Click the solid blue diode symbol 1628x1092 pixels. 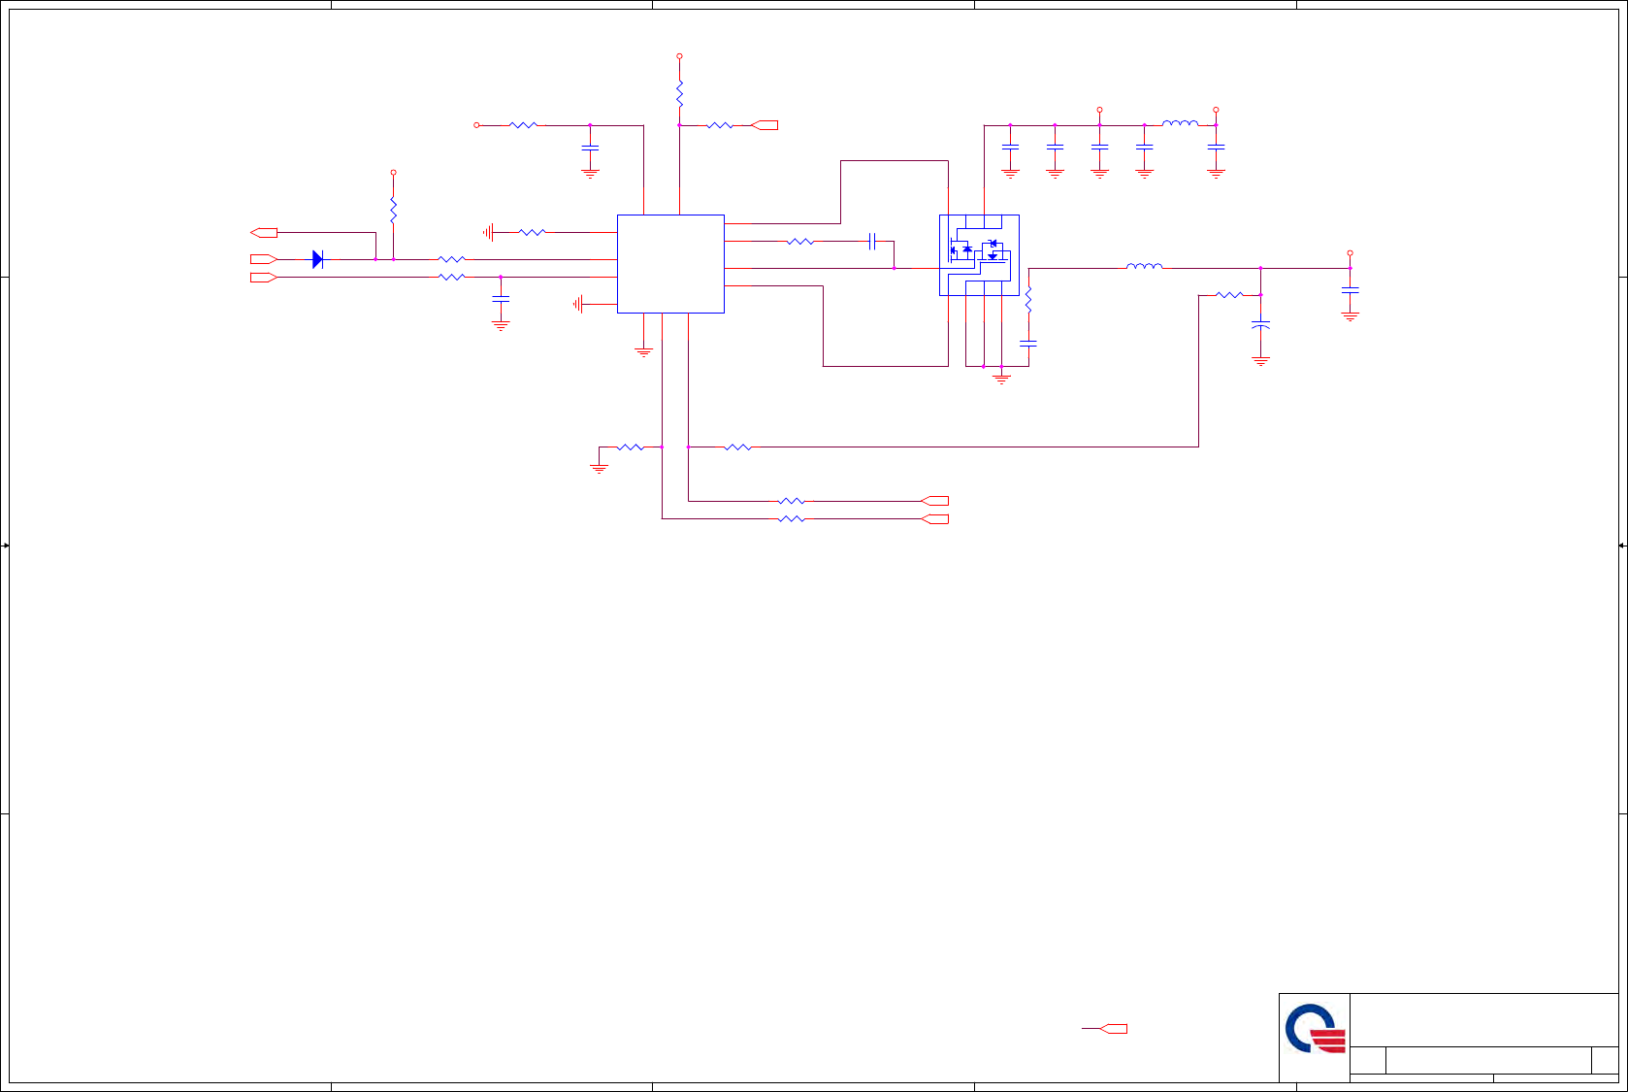(317, 259)
